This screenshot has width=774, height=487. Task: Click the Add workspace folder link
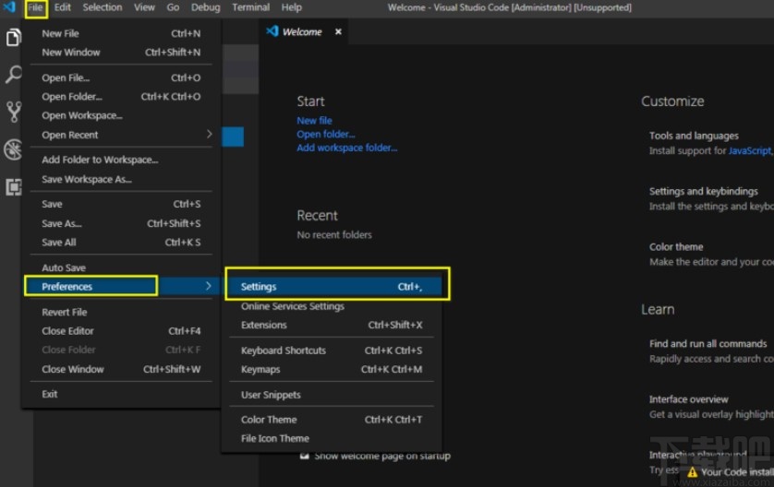click(x=346, y=148)
